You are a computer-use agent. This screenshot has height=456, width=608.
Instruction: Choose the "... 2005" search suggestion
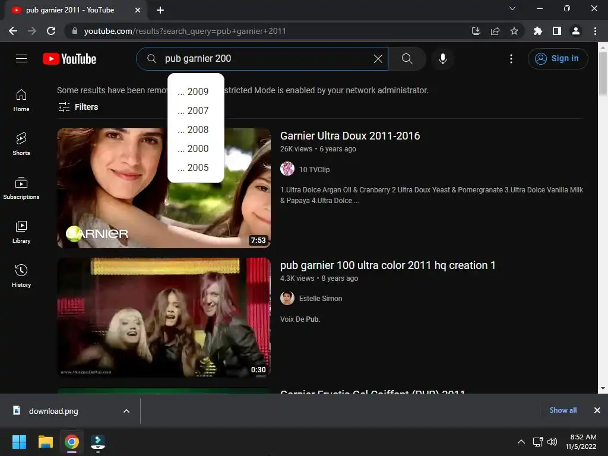[194, 167]
